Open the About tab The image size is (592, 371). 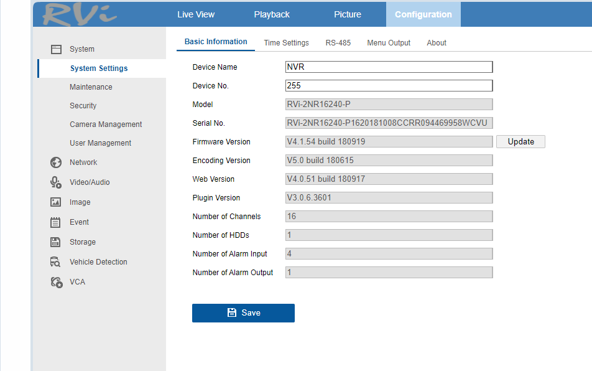point(437,43)
